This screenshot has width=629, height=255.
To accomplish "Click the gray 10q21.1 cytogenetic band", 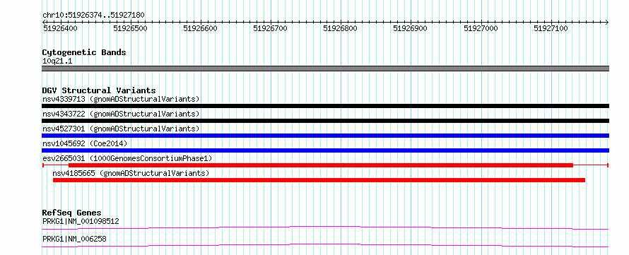I will [x=325, y=69].
